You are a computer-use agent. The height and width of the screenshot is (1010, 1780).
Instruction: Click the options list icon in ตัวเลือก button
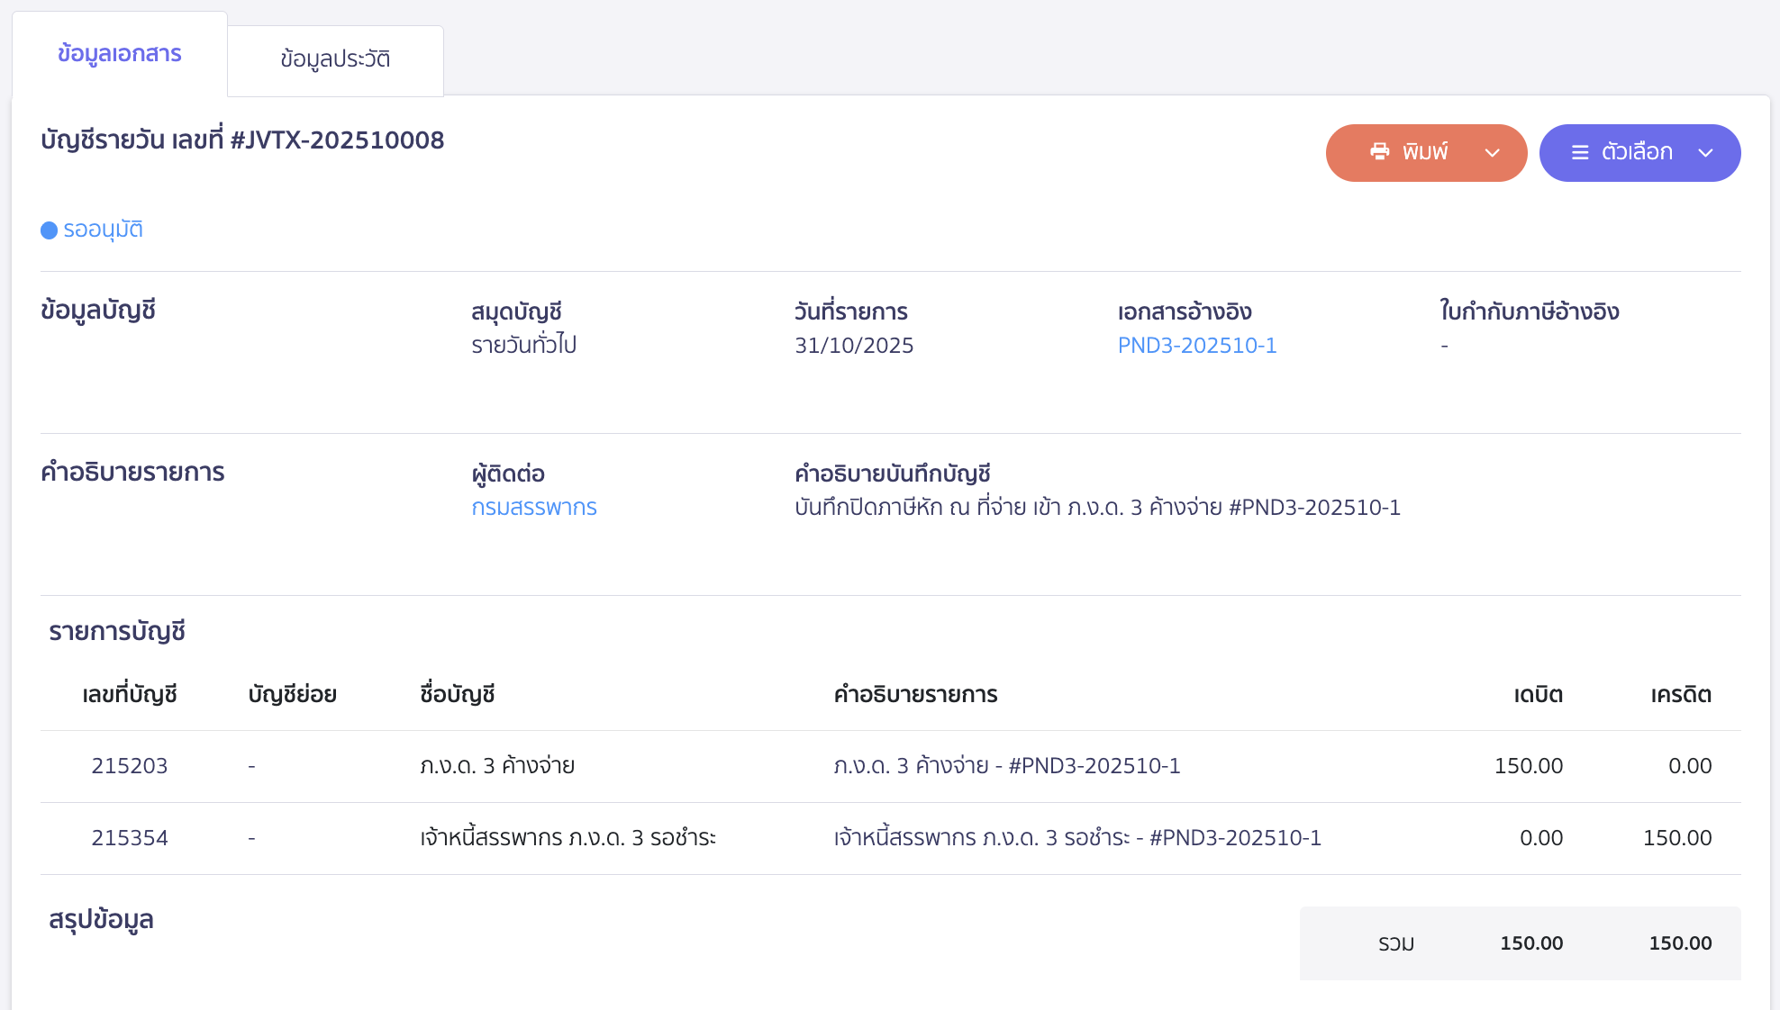click(1579, 153)
